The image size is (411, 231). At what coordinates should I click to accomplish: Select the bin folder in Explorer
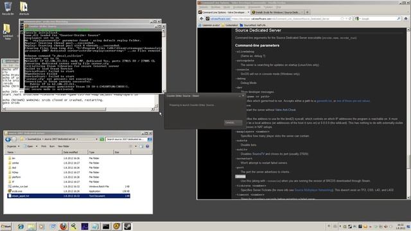69,158
